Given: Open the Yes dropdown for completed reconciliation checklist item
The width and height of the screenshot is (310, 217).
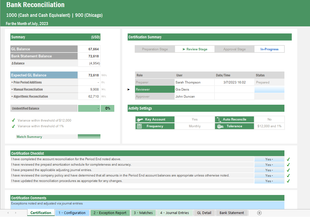Looking at the screenshot, I should (269, 159).
